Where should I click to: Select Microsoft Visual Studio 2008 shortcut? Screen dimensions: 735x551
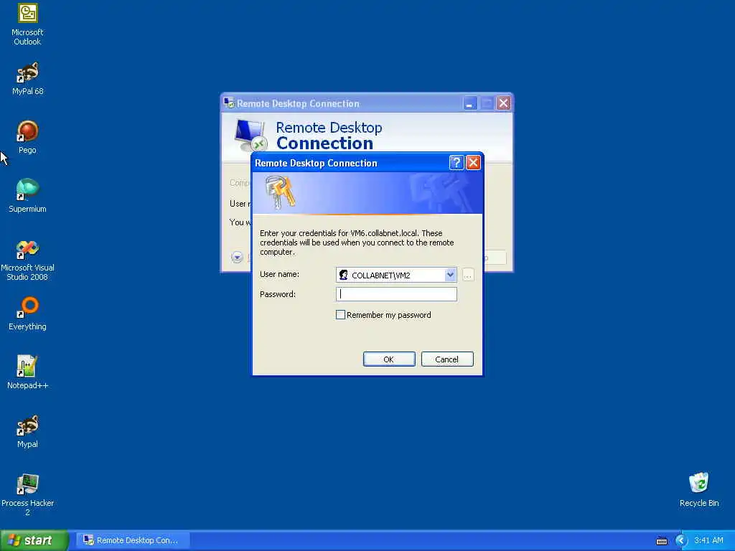[x=28, y=260]
